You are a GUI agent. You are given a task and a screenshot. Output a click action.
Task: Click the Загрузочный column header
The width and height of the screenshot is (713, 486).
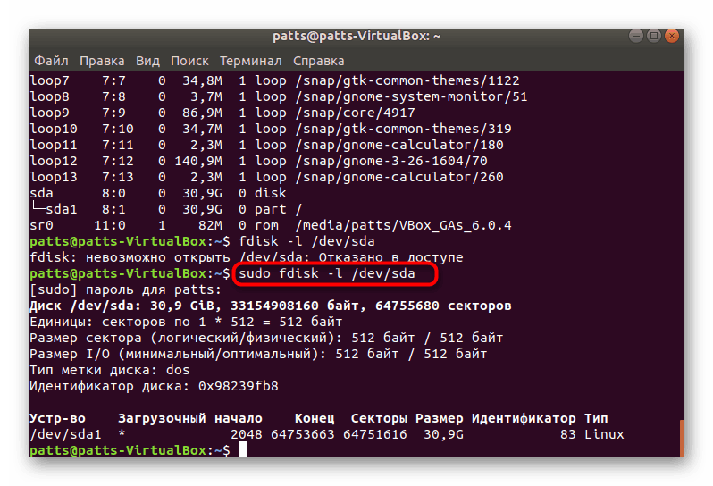[x=162, y=418]
